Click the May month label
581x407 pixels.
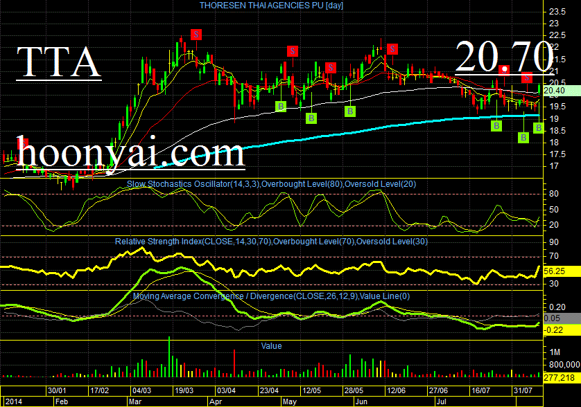290,401
